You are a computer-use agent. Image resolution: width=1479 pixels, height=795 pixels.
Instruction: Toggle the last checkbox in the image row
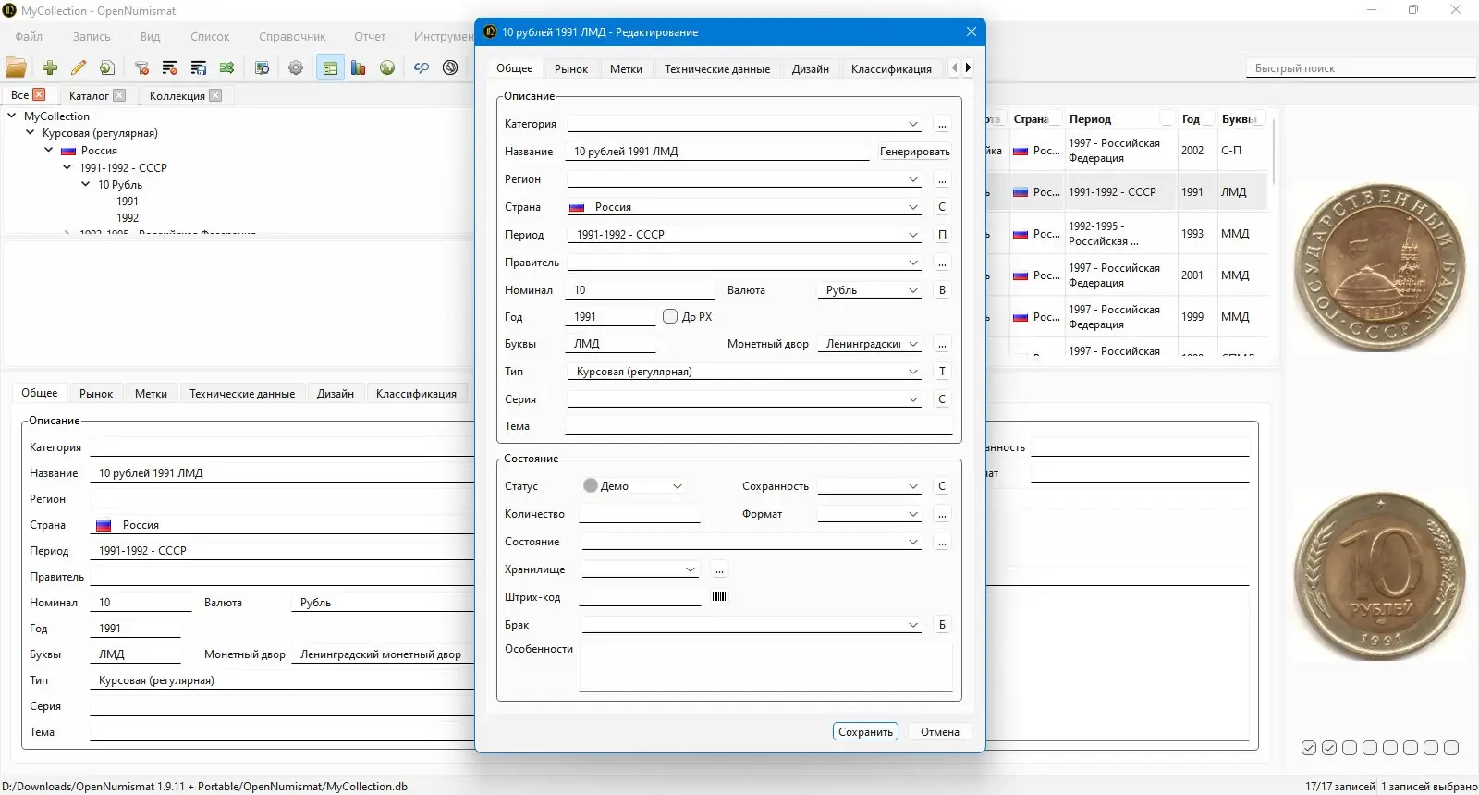(1451, 748)
